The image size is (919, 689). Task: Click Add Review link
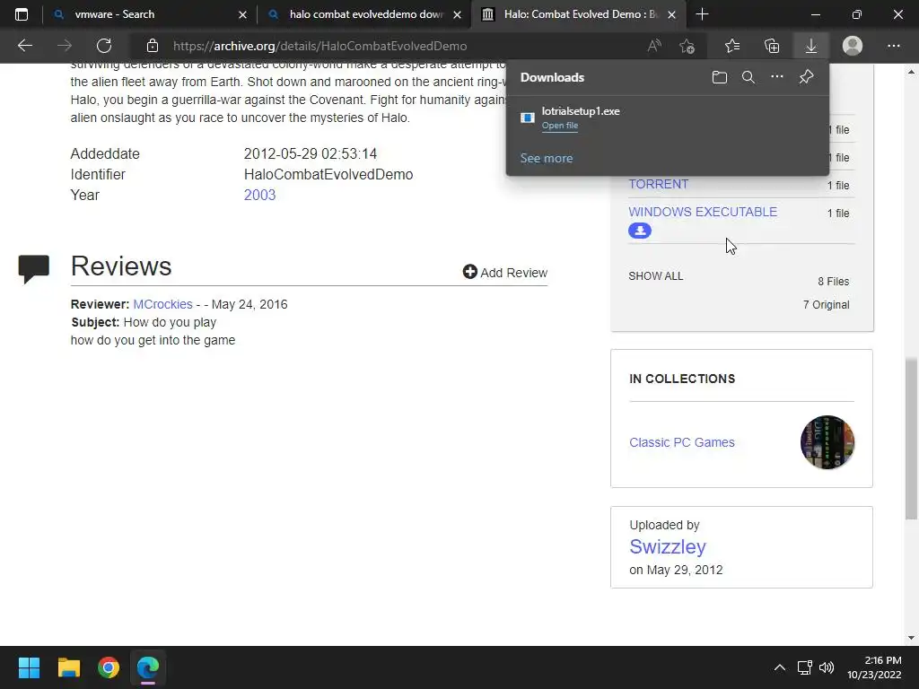[505, 273]
